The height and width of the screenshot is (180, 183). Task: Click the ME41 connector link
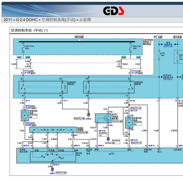125,64
